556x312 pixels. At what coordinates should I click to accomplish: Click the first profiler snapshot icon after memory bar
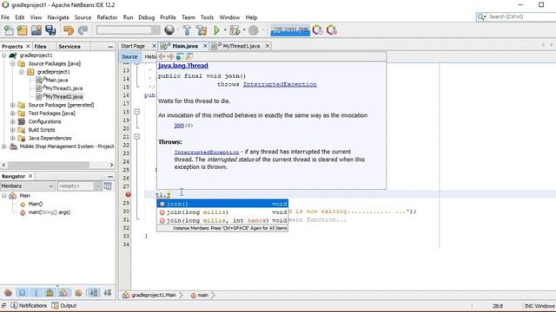317,30
